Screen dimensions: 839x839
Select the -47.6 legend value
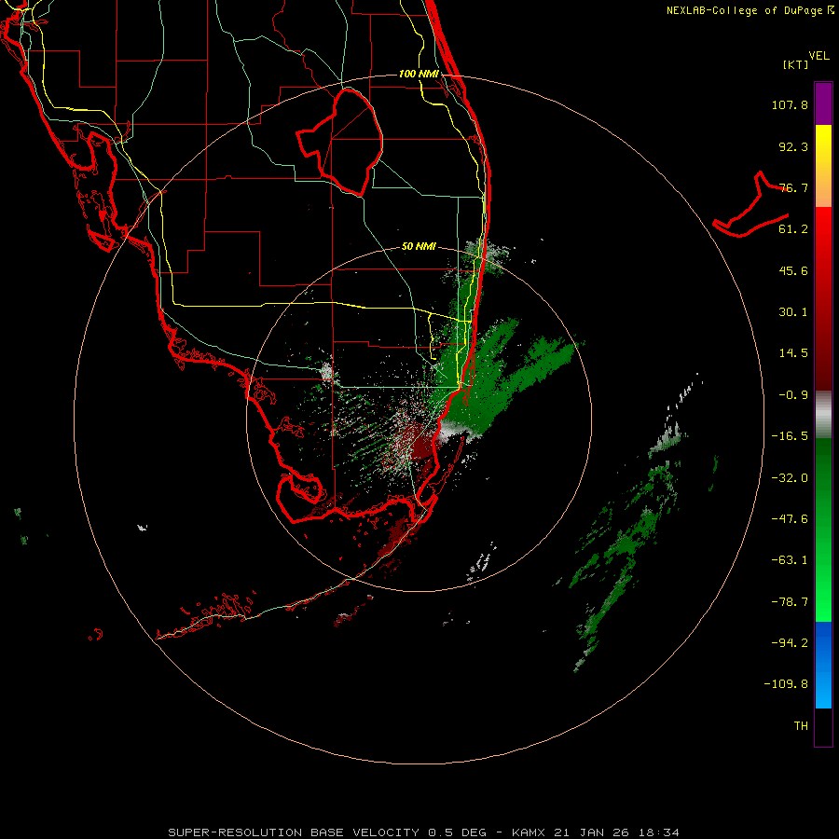click(790, 519)
